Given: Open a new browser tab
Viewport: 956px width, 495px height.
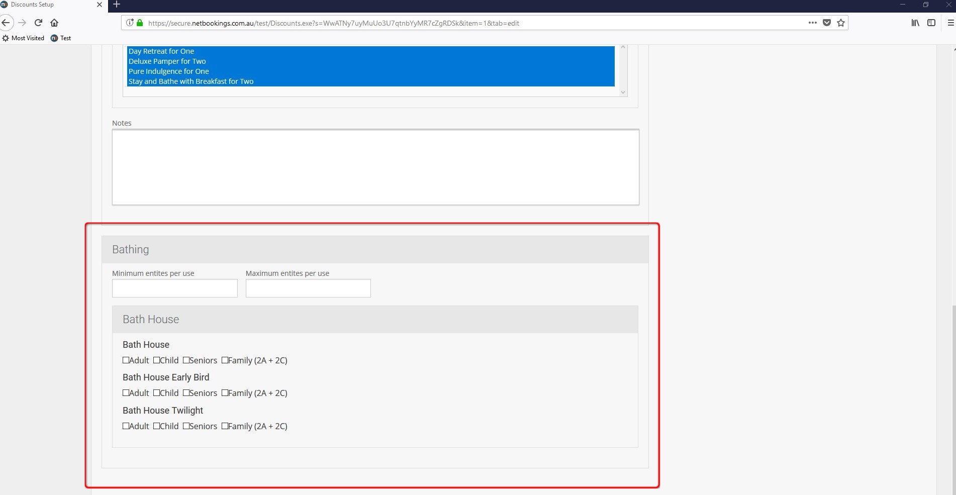Looking at the screenshot, I should [x=117, y=5].
